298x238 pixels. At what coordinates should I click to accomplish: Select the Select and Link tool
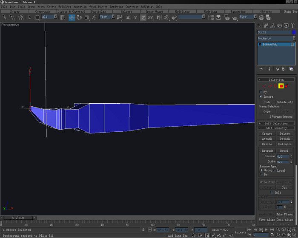[5, 17]
